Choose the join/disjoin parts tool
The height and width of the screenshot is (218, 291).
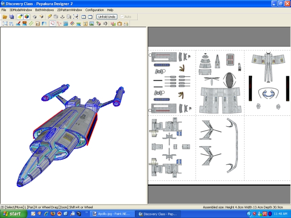point(59,24)
